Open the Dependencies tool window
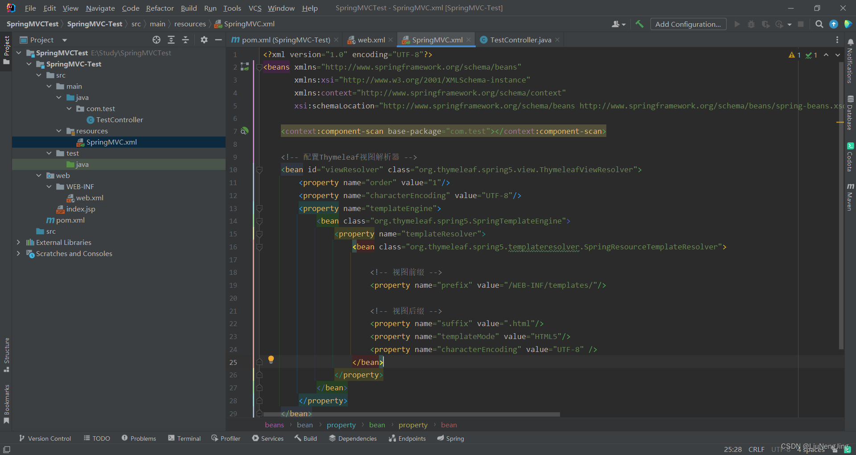Image resolution: width=856 pixels, height=455 pixels. click(353, 438)
